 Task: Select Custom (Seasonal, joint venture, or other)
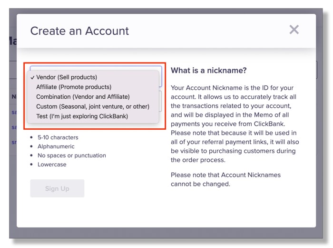[93, 107]
